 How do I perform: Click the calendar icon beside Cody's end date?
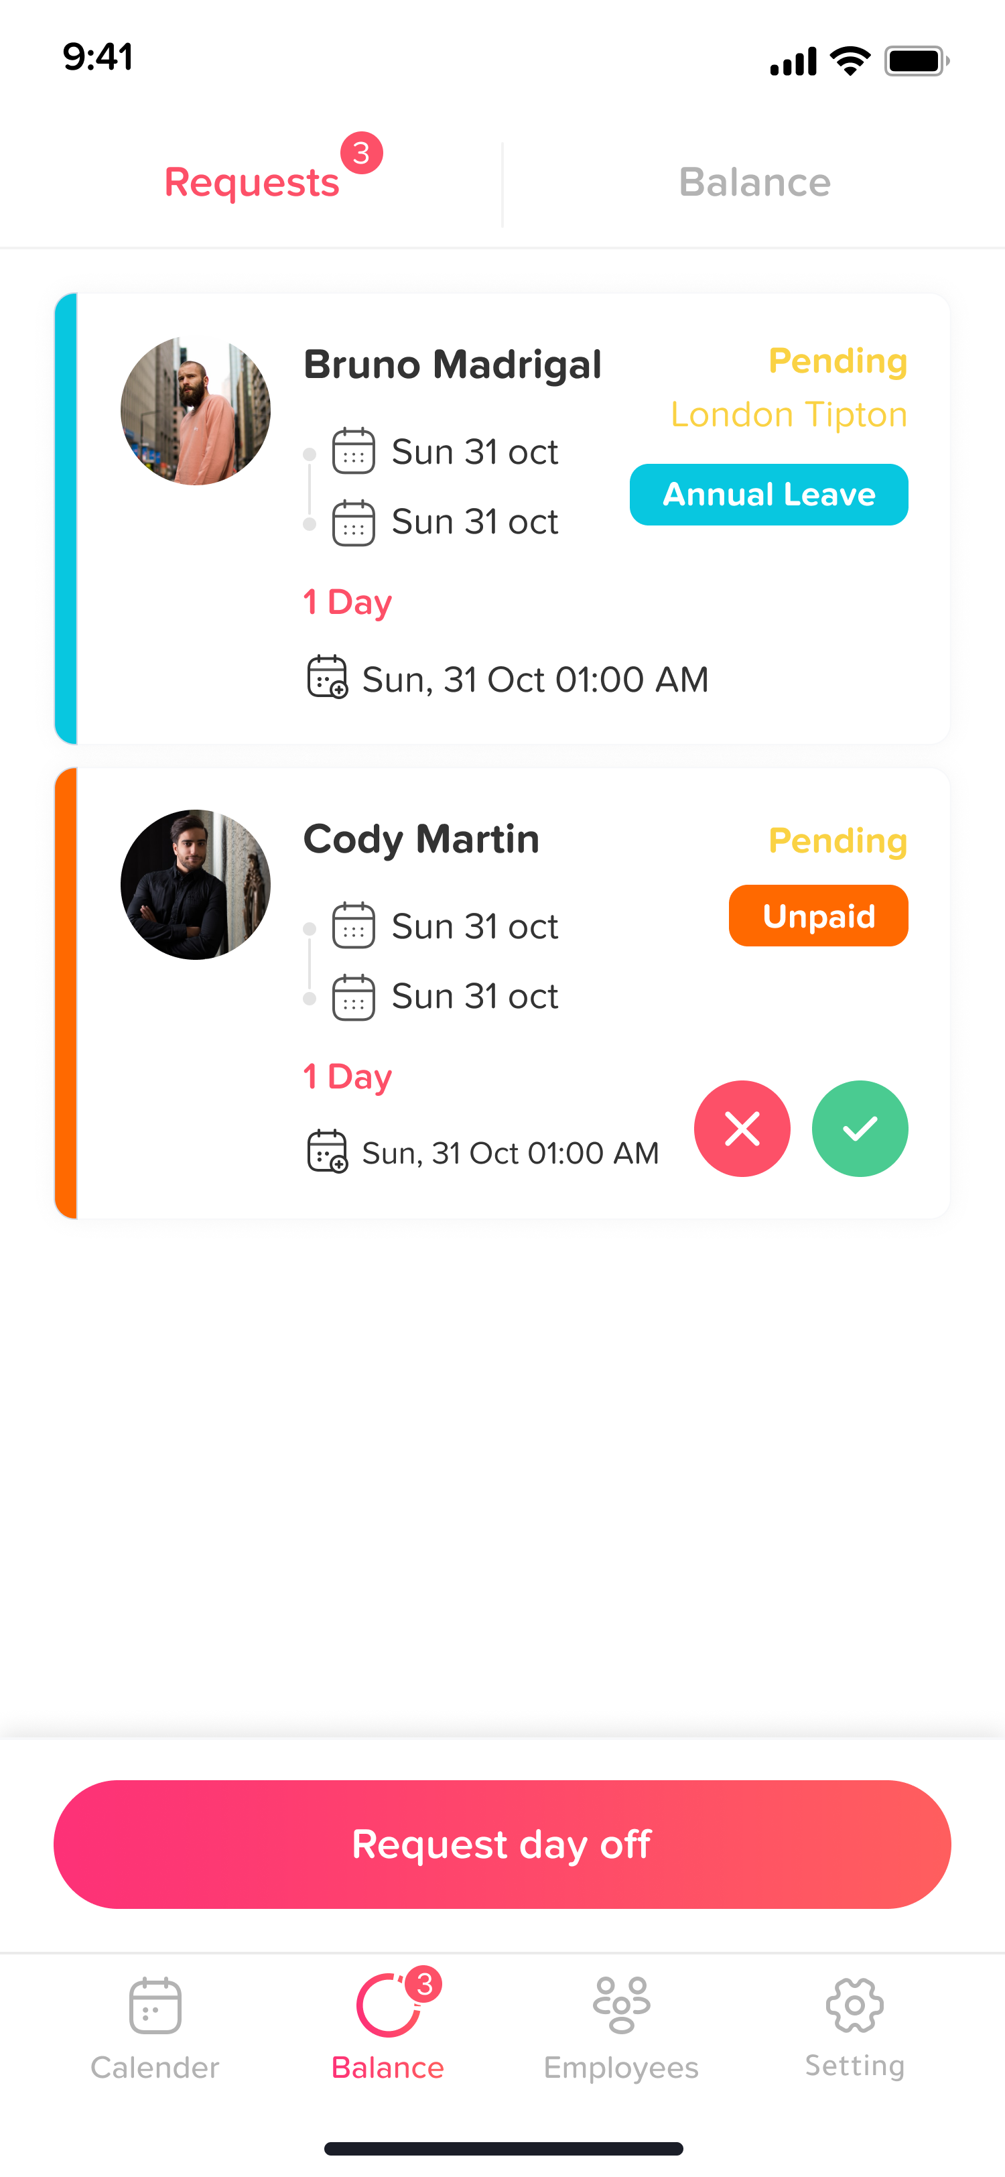(354, 997)
